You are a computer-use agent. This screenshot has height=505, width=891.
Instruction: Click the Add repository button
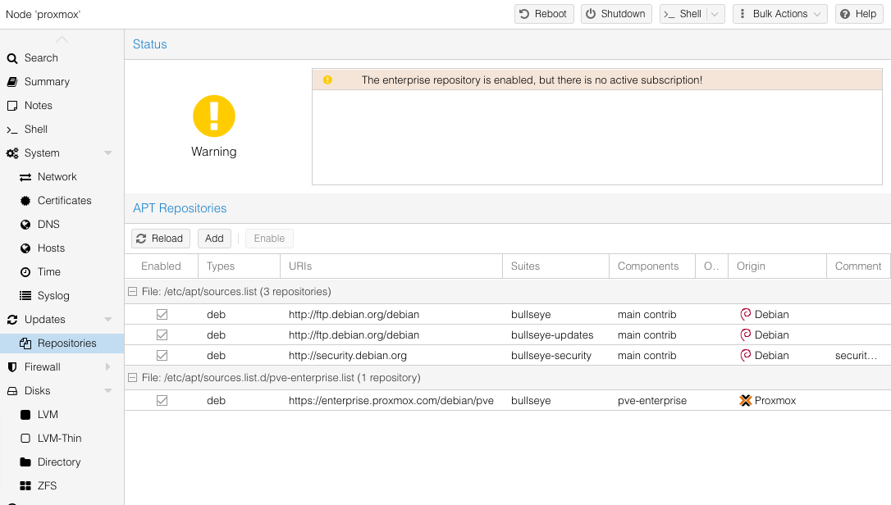214,239
